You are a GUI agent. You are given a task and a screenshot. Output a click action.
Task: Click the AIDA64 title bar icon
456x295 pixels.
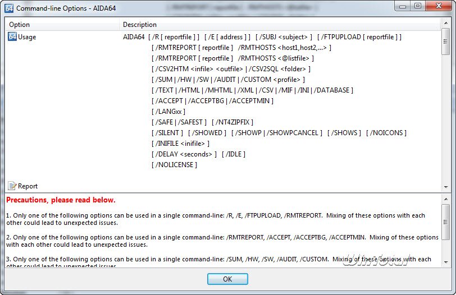pos(9,8)
